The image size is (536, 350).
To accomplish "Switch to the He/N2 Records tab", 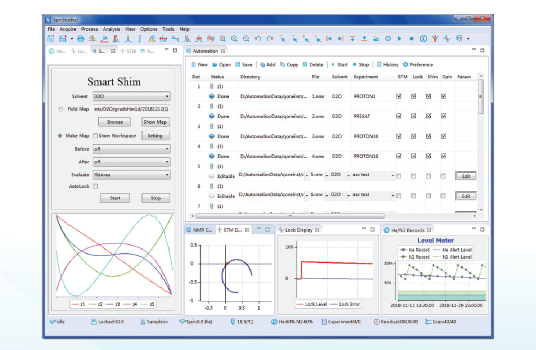I will pos(407,231).
